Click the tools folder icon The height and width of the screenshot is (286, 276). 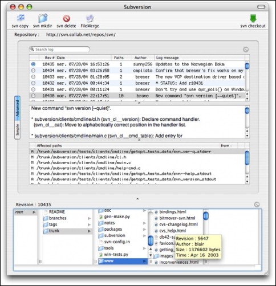101,248
